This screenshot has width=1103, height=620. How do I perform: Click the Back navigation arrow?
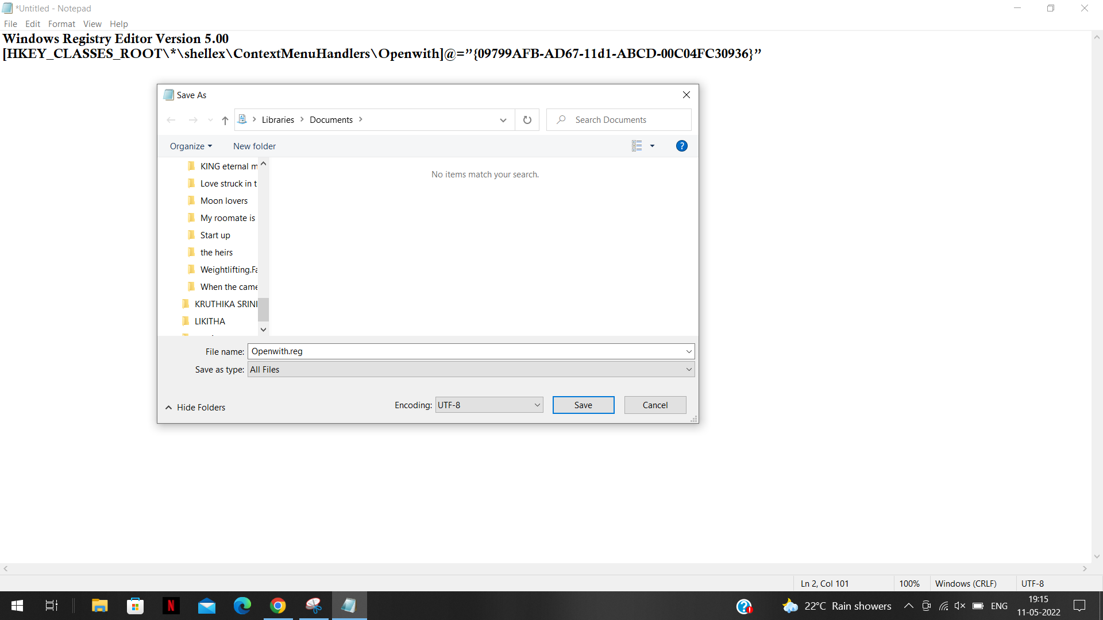(x=171, y=119)
